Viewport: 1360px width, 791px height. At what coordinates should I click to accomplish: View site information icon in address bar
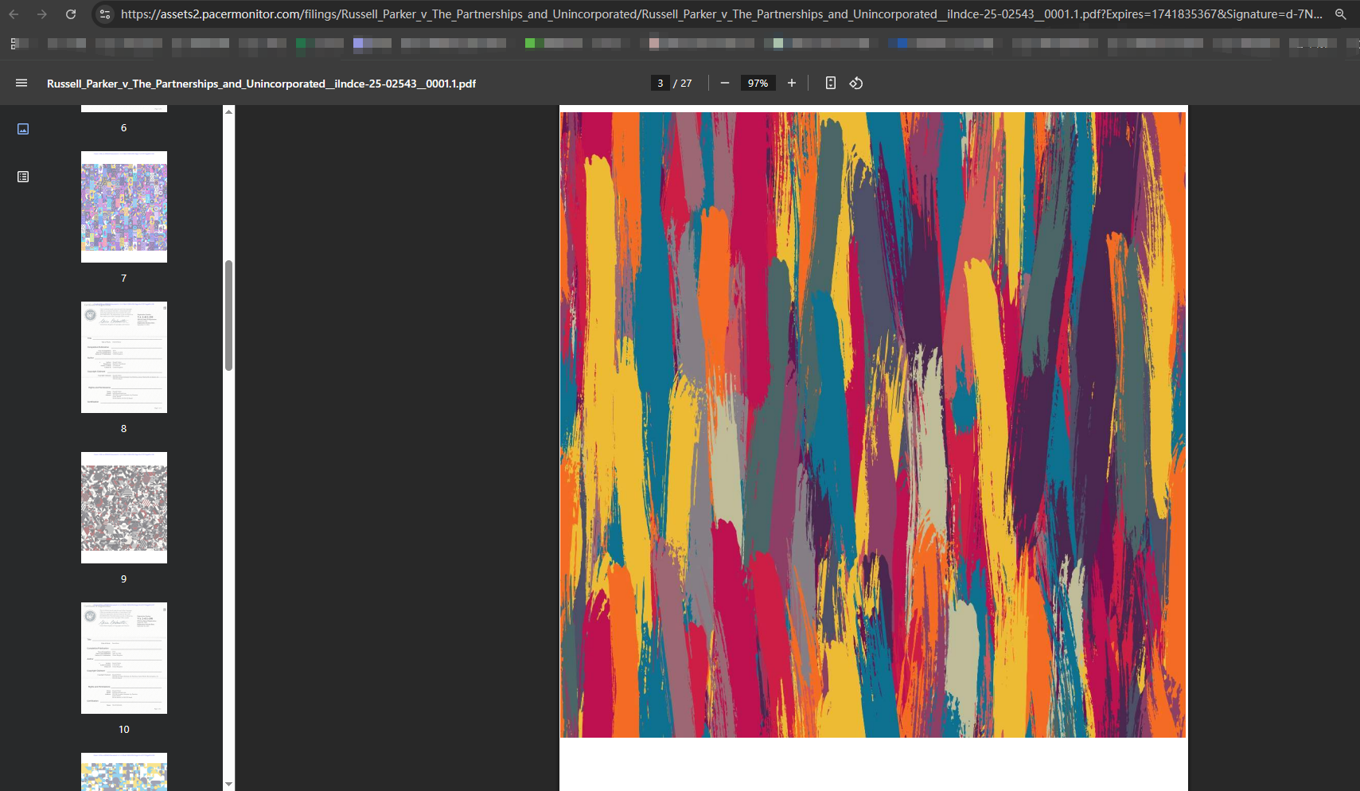coord(105,14)
